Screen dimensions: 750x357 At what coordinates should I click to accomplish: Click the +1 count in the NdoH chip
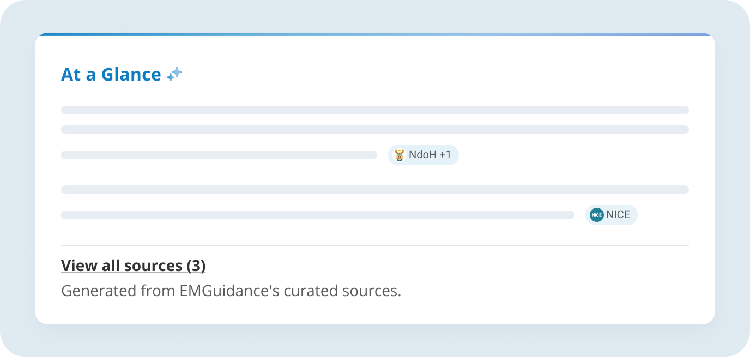[x=445, y=155]
